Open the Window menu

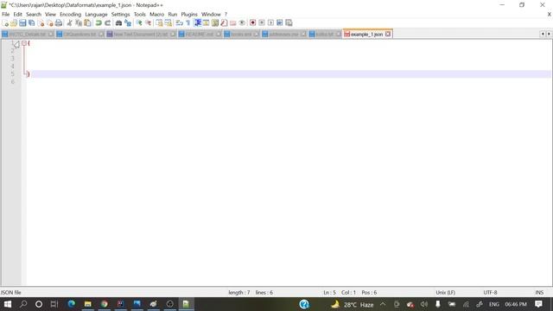pos(211,14)
